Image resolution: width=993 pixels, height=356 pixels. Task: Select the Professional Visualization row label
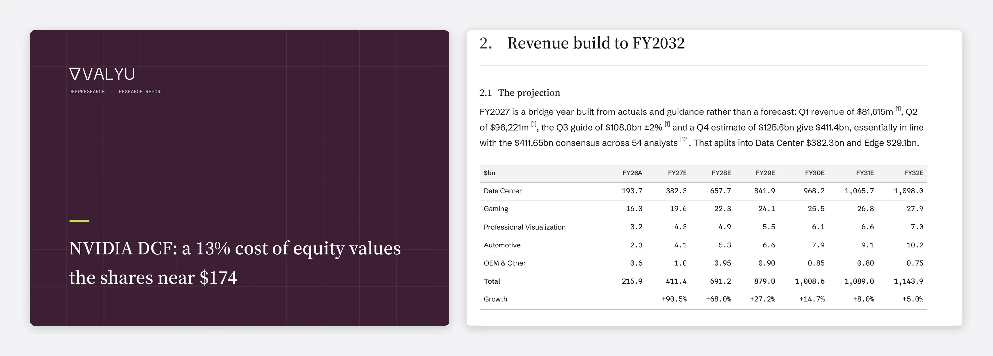click(x=524, y=227)
